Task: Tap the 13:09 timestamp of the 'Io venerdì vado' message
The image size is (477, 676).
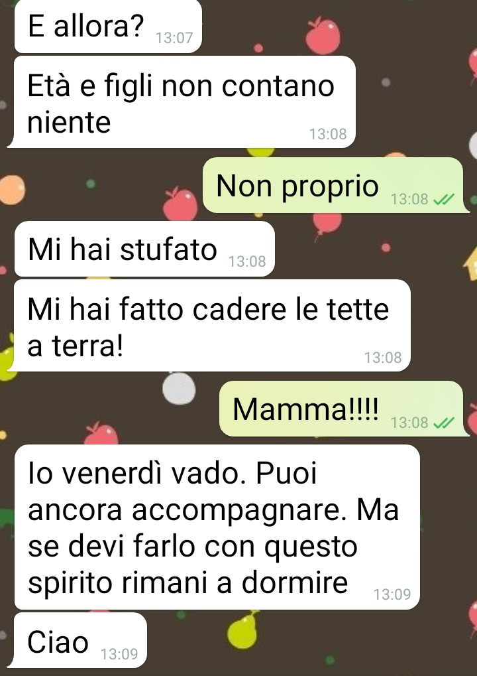Action: (x=392, y=594)
